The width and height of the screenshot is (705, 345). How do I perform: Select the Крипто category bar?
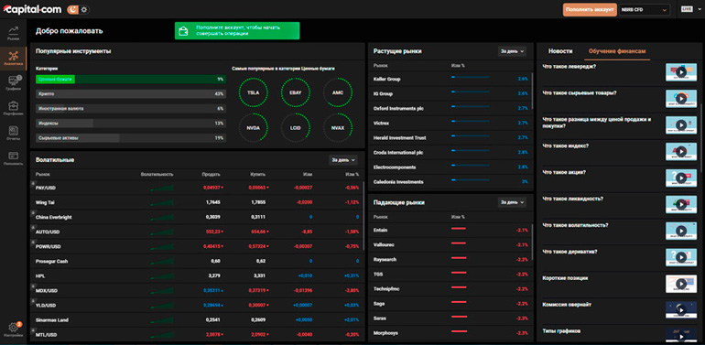coord(131,94)
